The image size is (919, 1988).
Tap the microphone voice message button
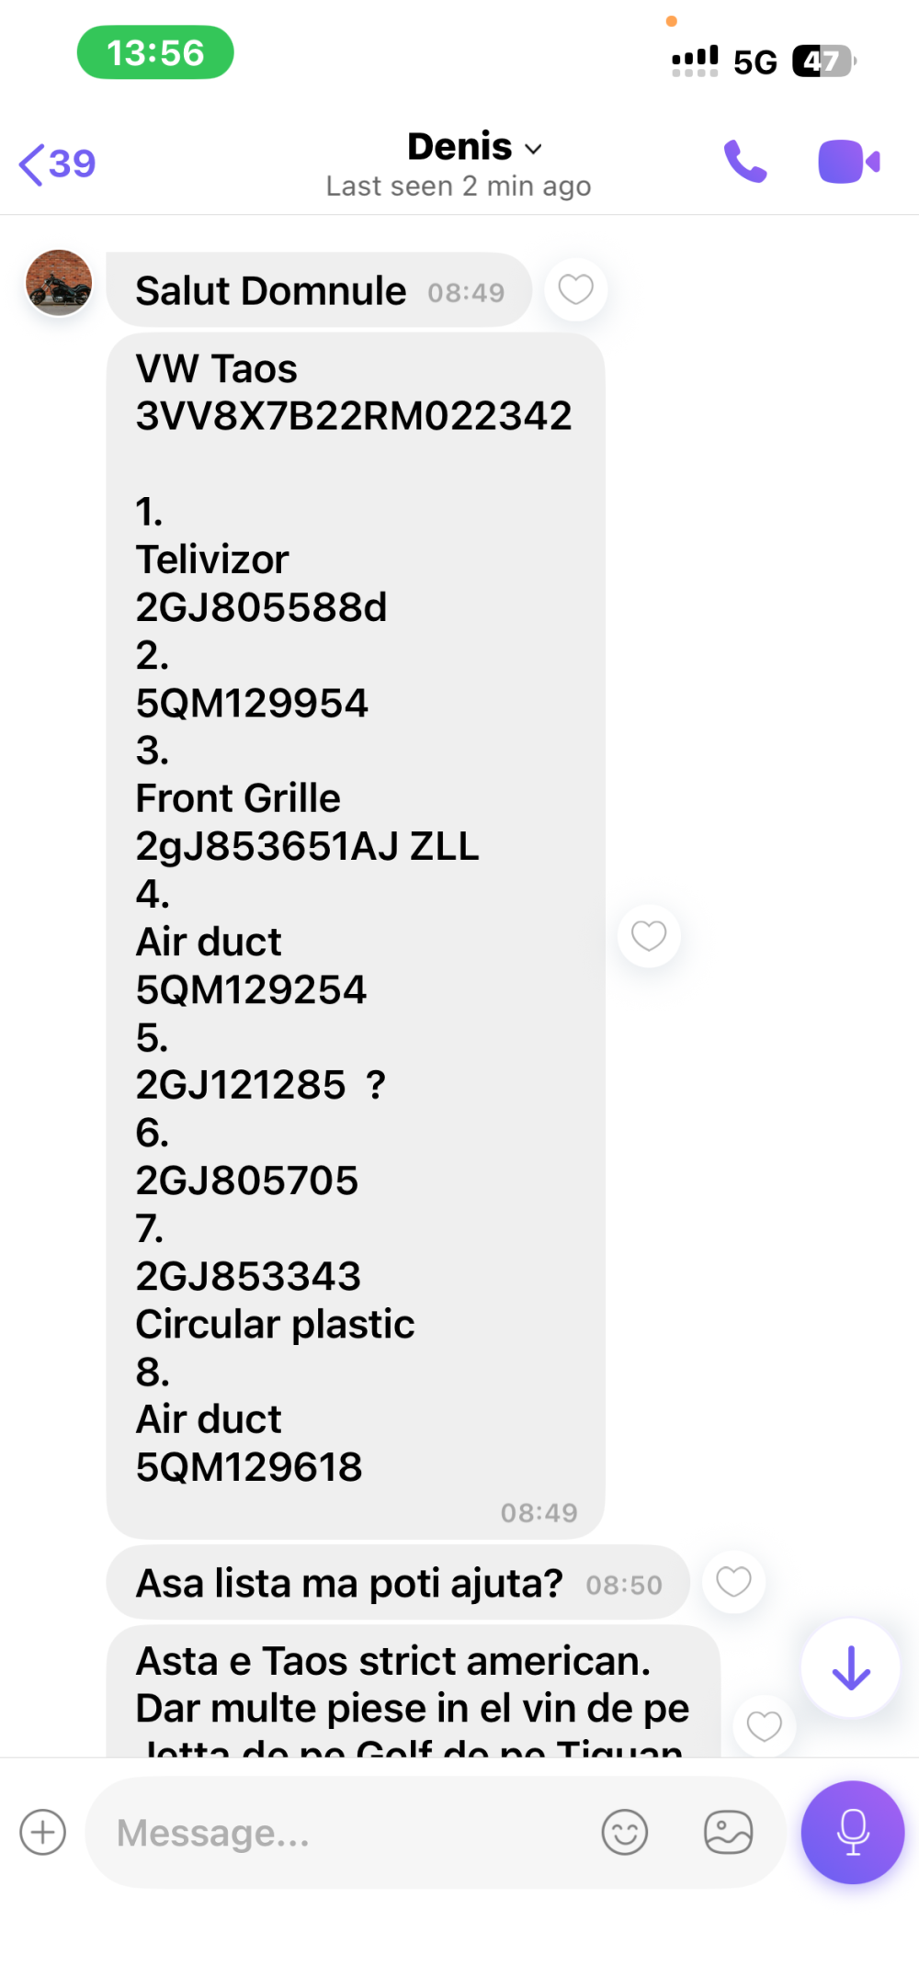click(852, 1833)
